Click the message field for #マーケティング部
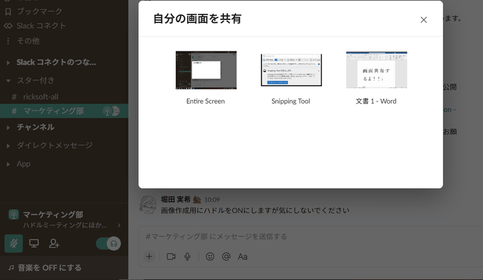 [311, 237]
